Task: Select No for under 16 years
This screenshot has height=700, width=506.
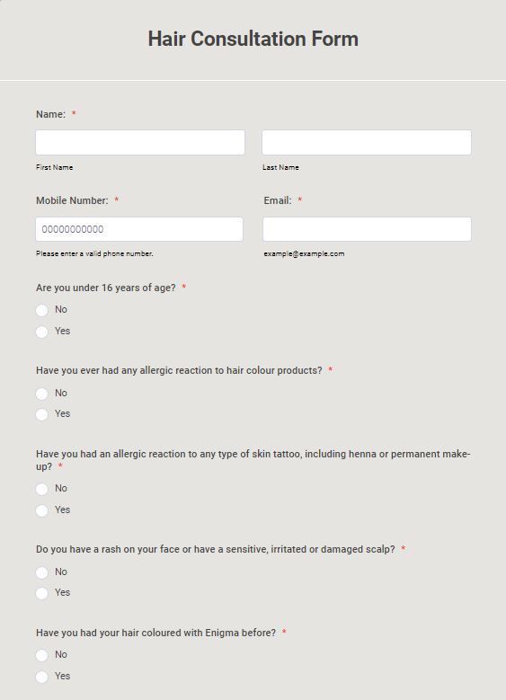Action: pyautogui.click(x=42, y=310)
